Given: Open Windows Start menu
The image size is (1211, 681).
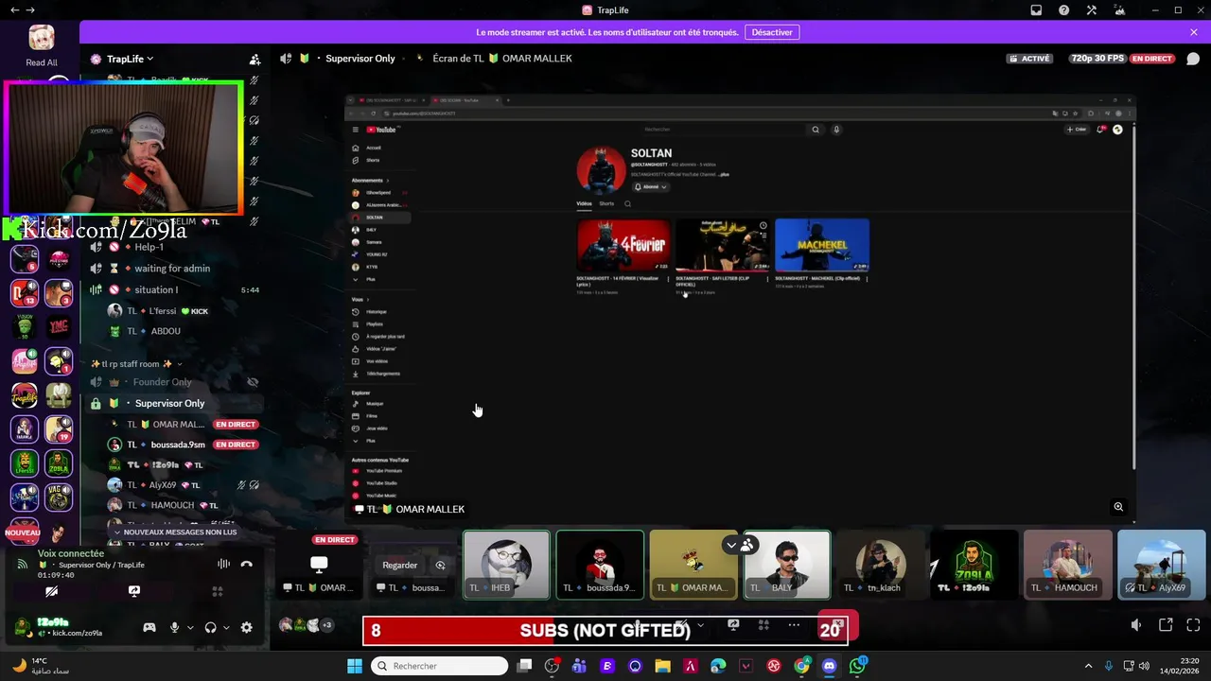Looking at the screenshot, I should (x=355, y=666).
